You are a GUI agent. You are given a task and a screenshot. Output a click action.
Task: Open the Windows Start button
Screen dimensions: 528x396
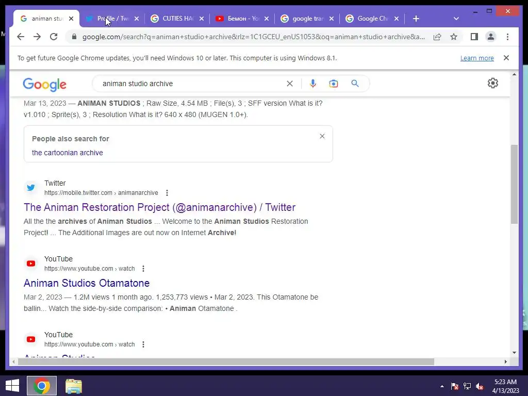(x=12, y=386)
